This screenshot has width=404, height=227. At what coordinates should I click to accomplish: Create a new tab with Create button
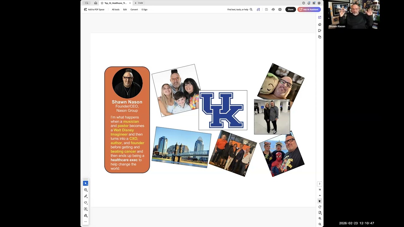139,3
